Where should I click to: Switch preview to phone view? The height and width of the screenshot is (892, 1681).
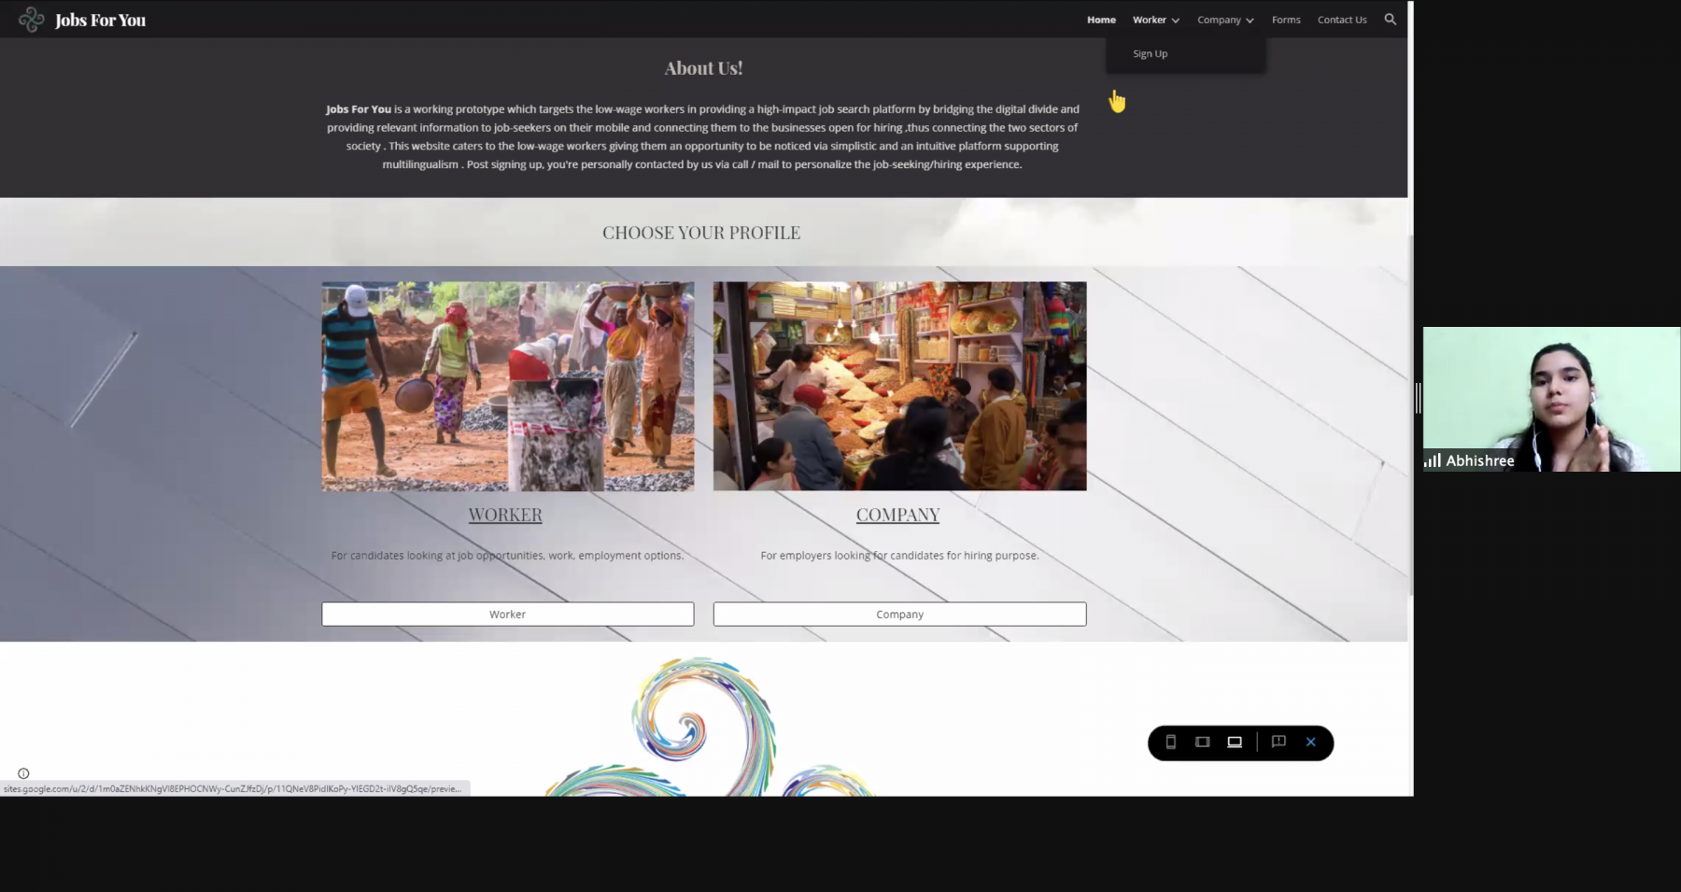click(x=1170, y=743)
